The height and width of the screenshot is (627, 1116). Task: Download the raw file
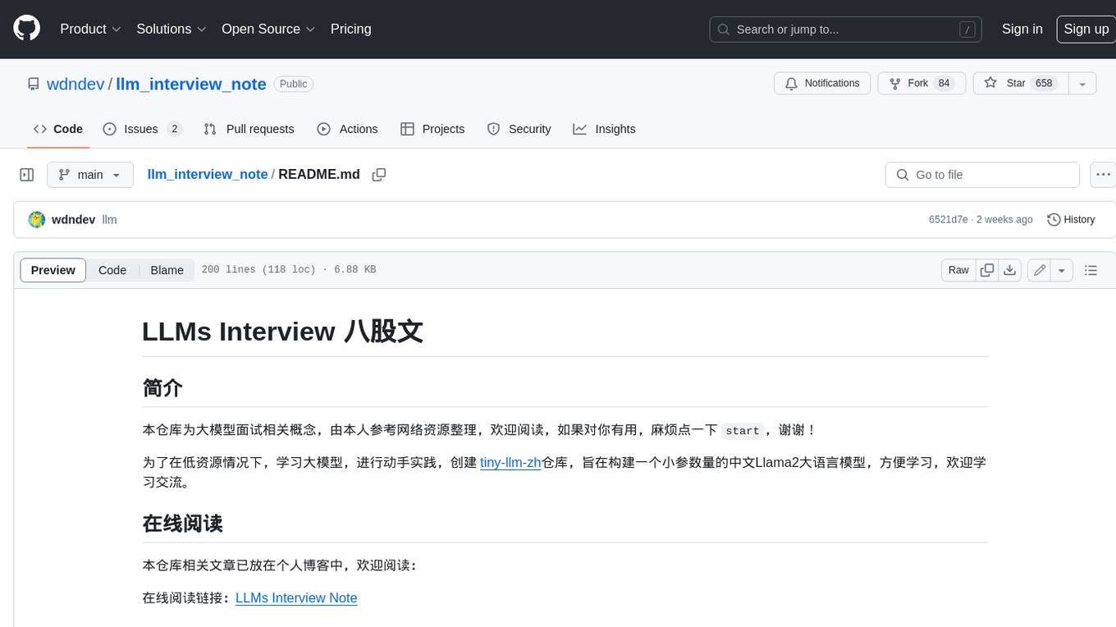point(1010,270)
